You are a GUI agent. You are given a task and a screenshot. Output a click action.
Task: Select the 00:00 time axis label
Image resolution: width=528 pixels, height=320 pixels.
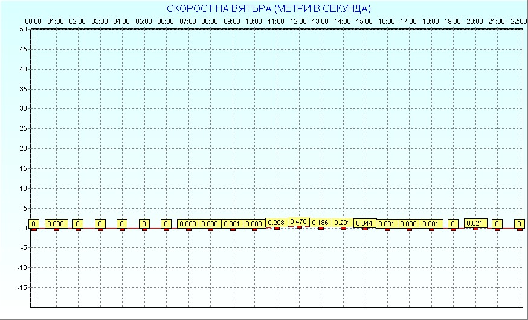tap(33, 21)
